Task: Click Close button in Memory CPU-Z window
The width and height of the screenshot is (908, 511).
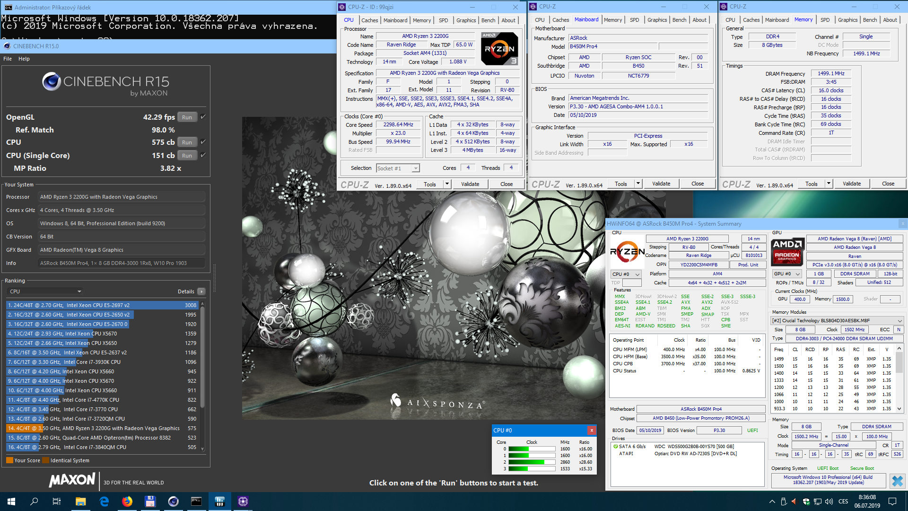Action: (888, 184)
